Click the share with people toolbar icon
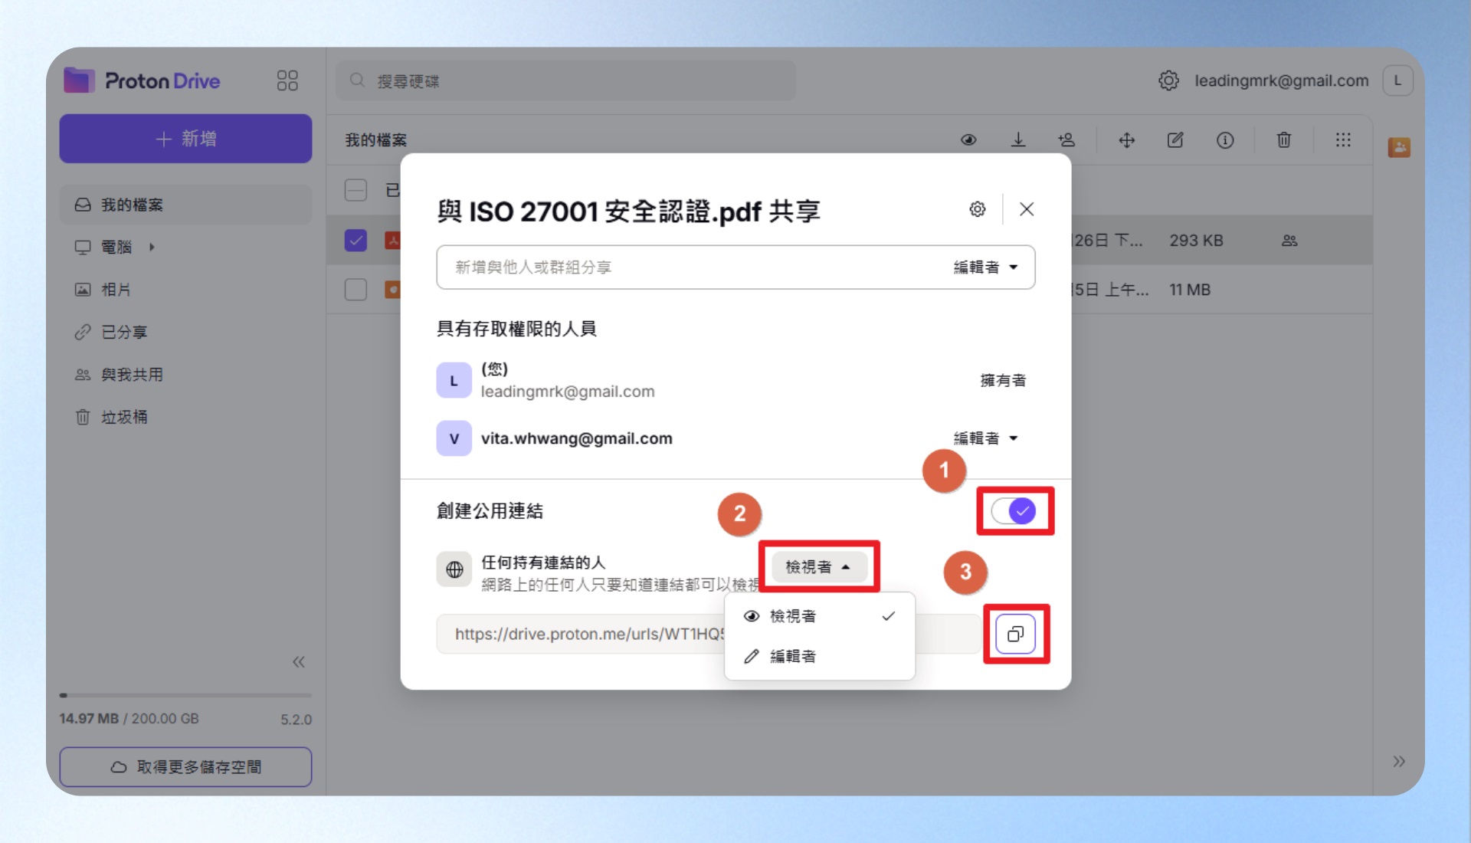This screenshot has height=843, width=1471. 1066,140
